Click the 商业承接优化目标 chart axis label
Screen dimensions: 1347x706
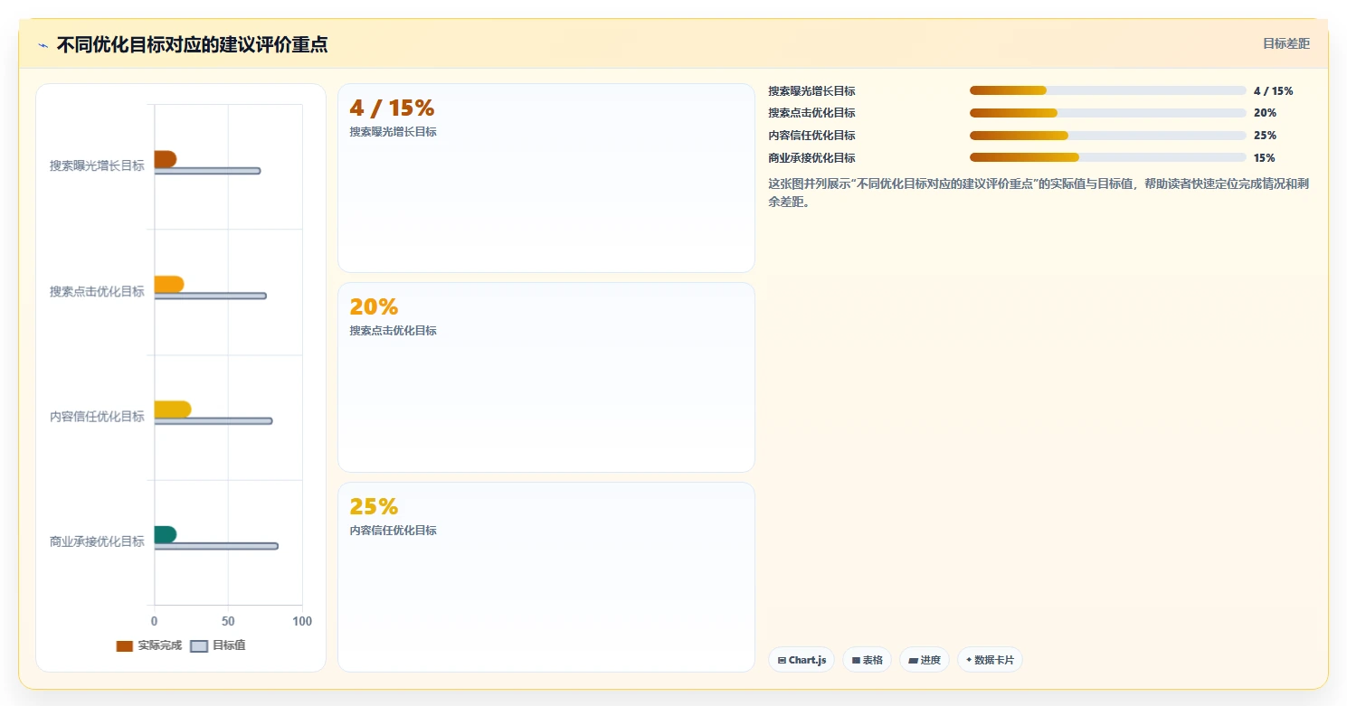pos(97,541)
